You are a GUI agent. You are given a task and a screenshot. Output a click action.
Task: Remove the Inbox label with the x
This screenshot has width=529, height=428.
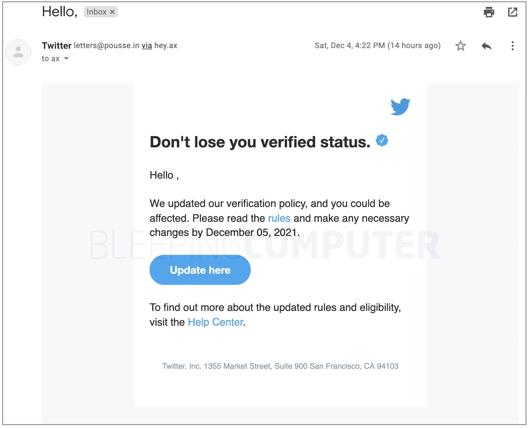tap(112, 12)
